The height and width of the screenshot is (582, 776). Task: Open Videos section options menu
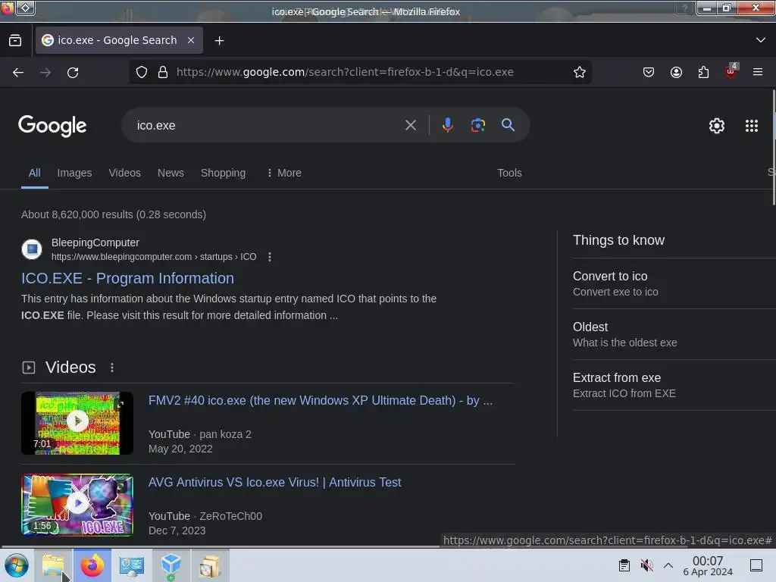pos(112,368)
